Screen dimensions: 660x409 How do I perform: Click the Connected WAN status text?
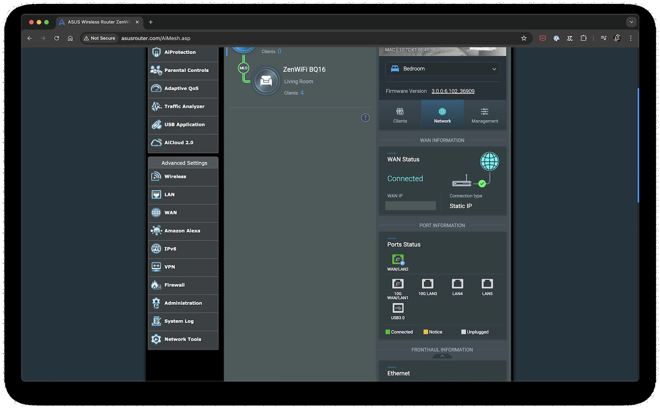click(405, 179)
